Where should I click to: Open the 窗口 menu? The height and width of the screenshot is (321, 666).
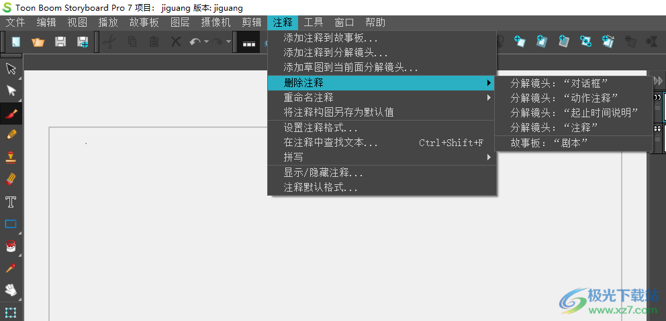coord(344,23)
